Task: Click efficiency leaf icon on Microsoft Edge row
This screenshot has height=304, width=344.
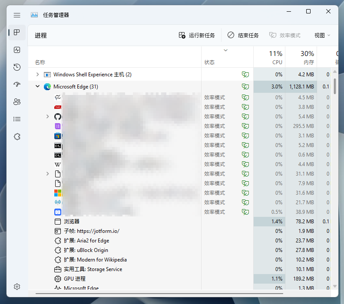Action: click(x=245, y=87)
